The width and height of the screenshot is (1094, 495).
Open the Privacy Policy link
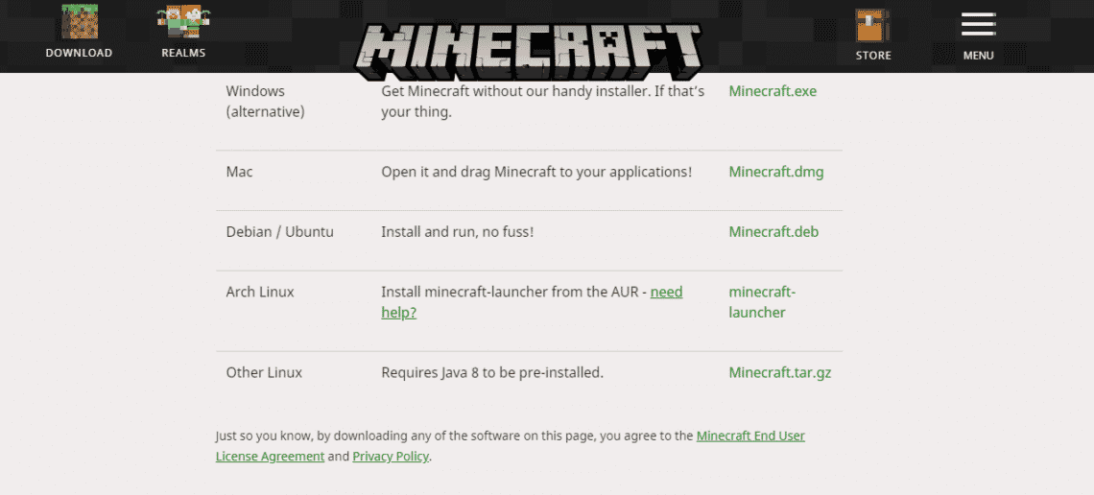point(391,457)
